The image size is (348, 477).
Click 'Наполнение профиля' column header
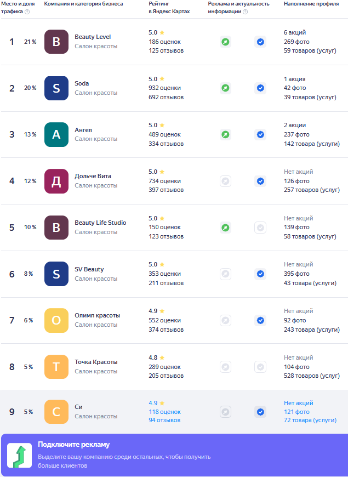coord(311,4)
